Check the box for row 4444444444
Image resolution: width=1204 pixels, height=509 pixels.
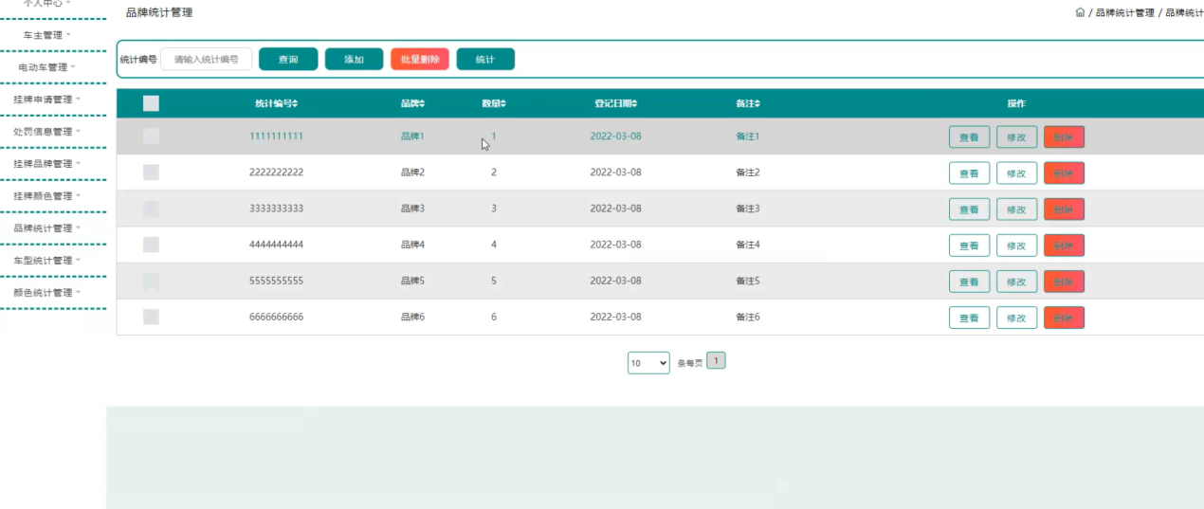[x=151, y=245]
